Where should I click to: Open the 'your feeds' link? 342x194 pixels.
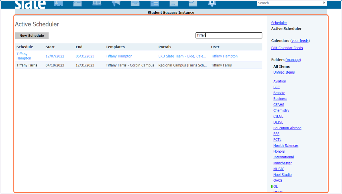coord(300,41)
